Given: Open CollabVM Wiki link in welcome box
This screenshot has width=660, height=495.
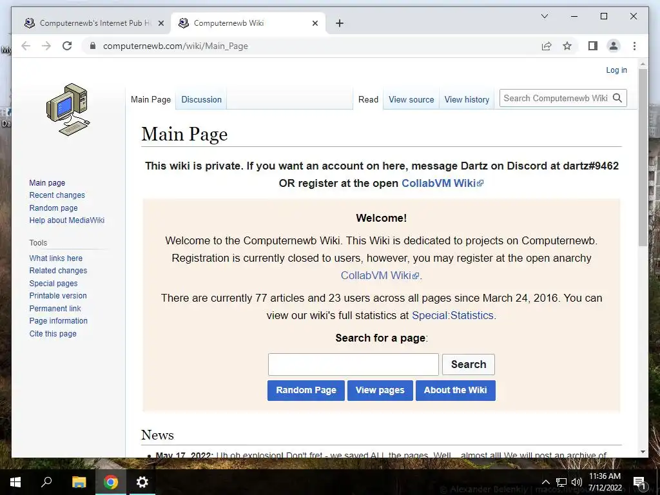Looking at the screenshot, I should 380,275.
